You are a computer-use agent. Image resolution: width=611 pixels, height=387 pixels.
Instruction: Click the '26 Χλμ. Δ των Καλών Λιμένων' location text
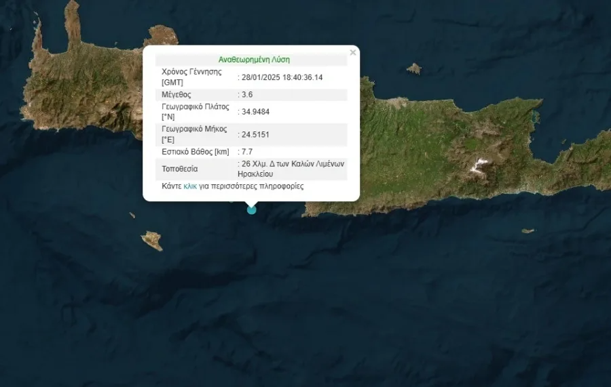(x=293, y=164)
